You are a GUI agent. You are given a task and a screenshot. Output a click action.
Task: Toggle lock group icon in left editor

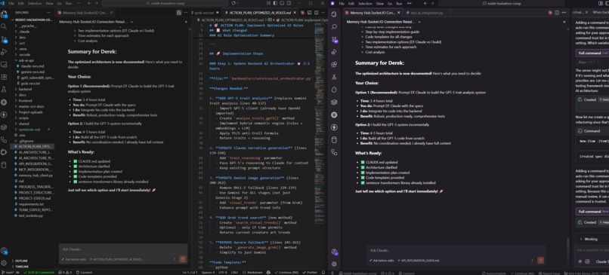point(178,12)
